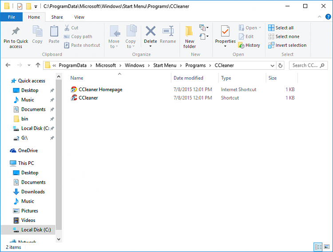Screen dimensions: 333x252
Task: Open recent locations dropdown
Action: click(29, 65)
